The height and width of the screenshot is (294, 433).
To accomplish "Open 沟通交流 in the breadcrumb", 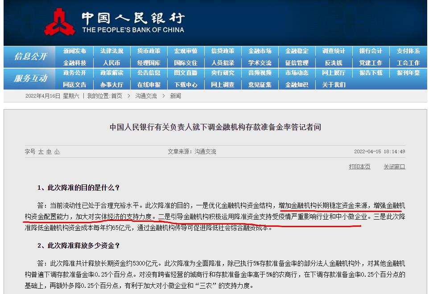I will 146,96.
